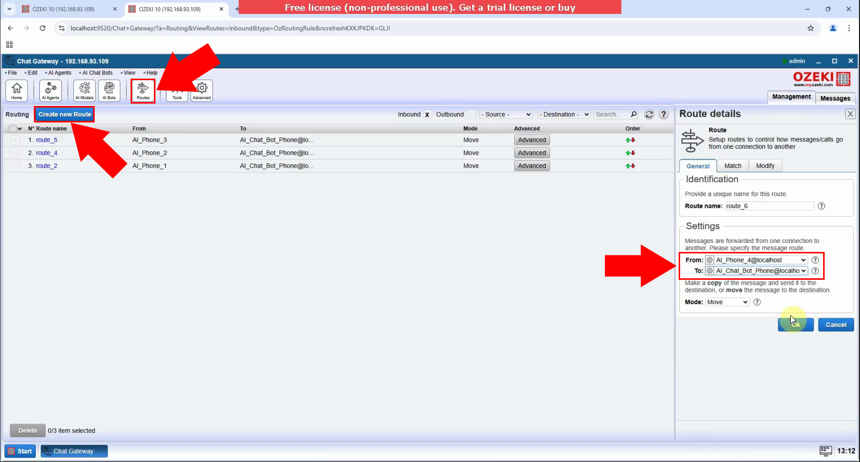Toggle select-all routes checkbox
Image resolution: width=860 pixels, height=462 pixels.
(13, 128)
